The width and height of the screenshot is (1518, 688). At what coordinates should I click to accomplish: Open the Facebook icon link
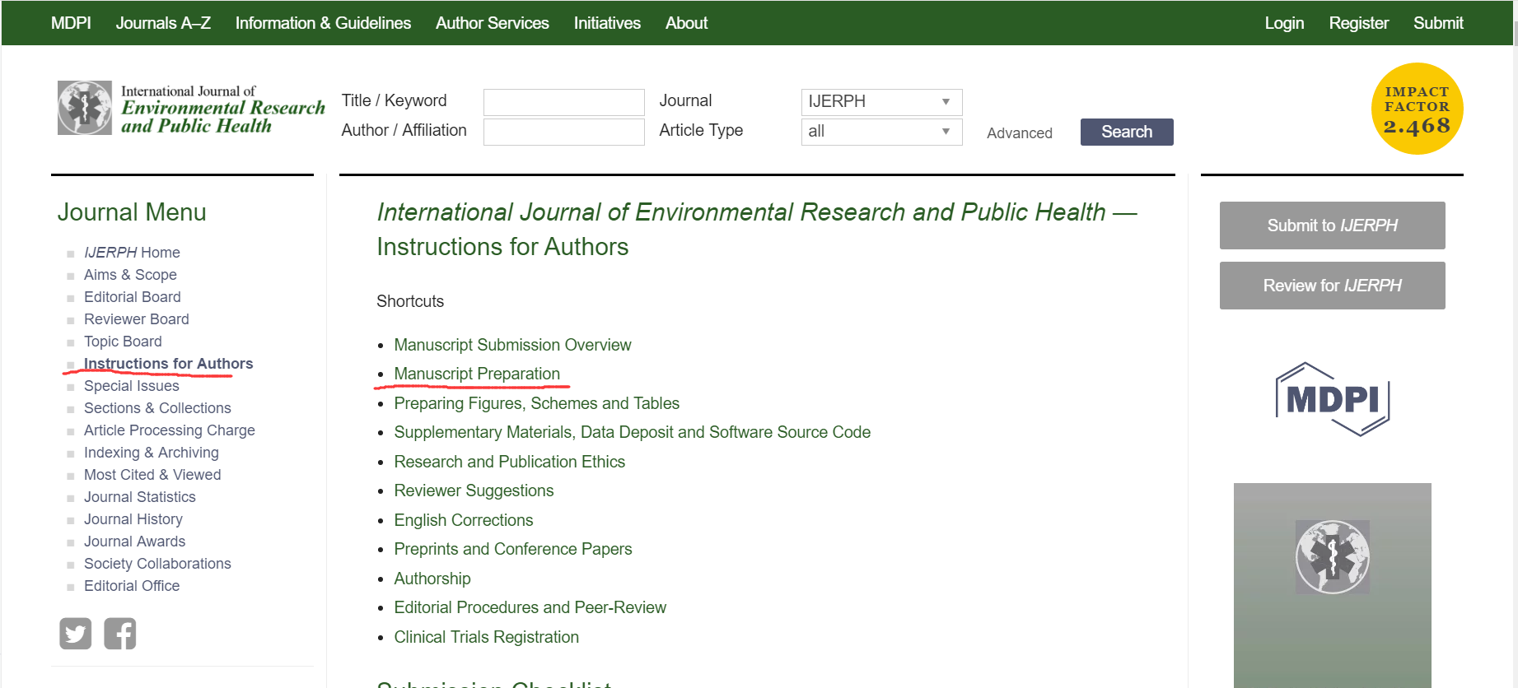click(120, 634)
